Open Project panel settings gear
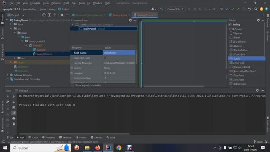Viewport: 270px width, 152px height. [x=62, y=15]
